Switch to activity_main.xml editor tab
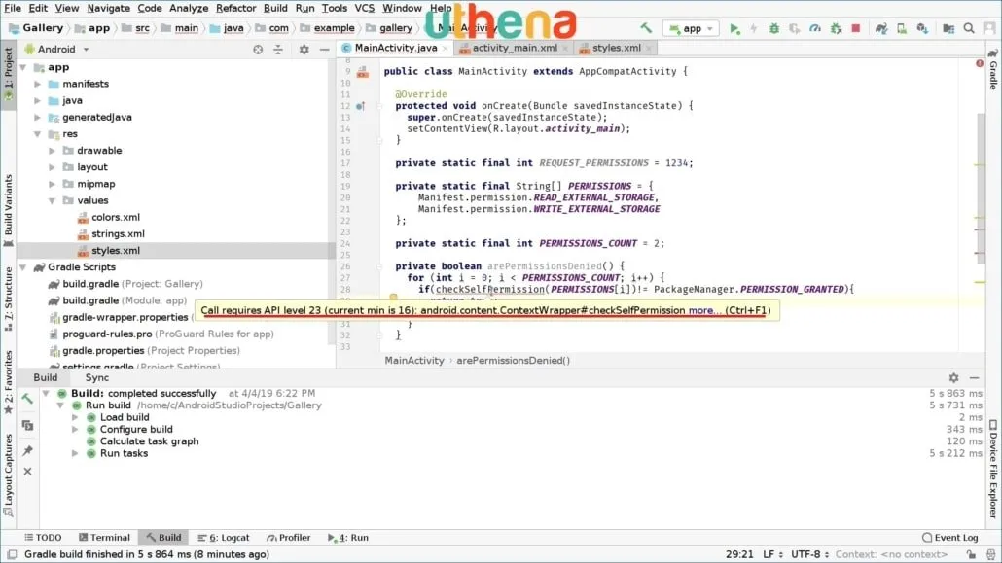This screenshot has height=563, width=1002. [x=514, y=48]
